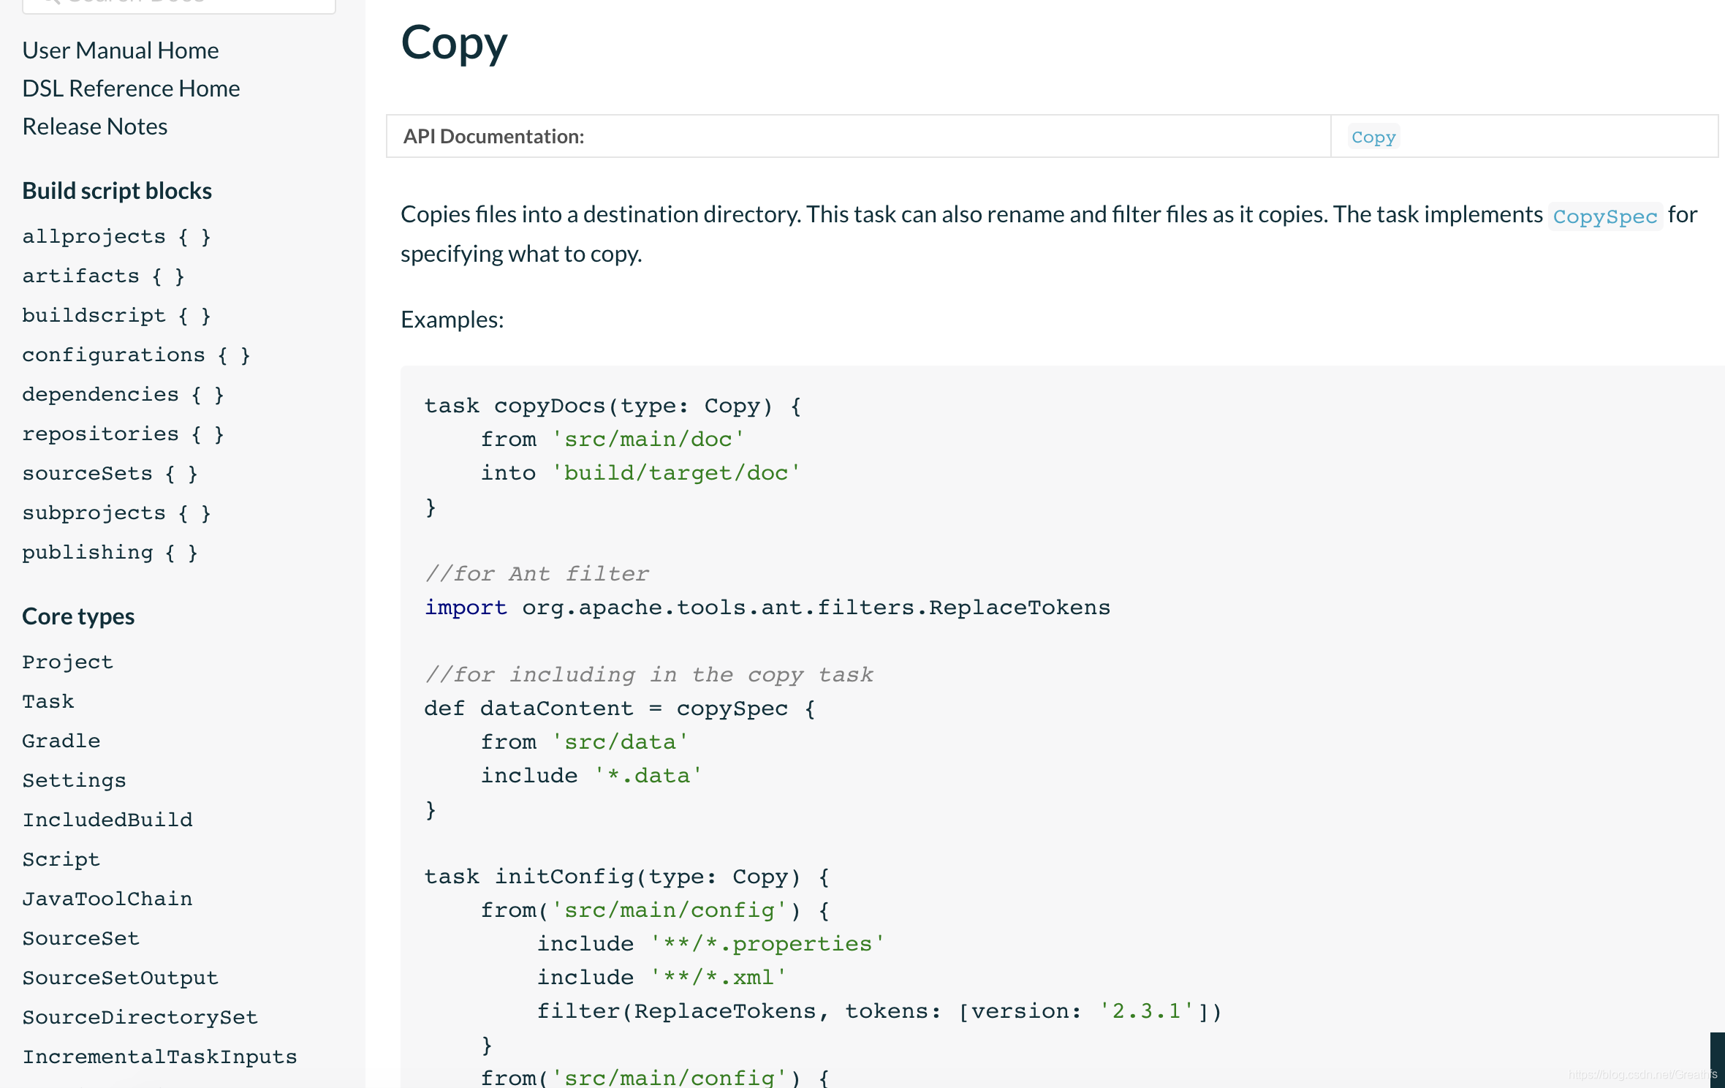
Task: Expand the allprojects block
Action: coord(116,235)
